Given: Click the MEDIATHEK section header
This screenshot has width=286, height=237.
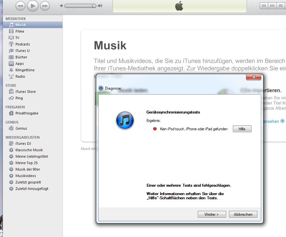Looking at the screenshot, I should 16,19.
